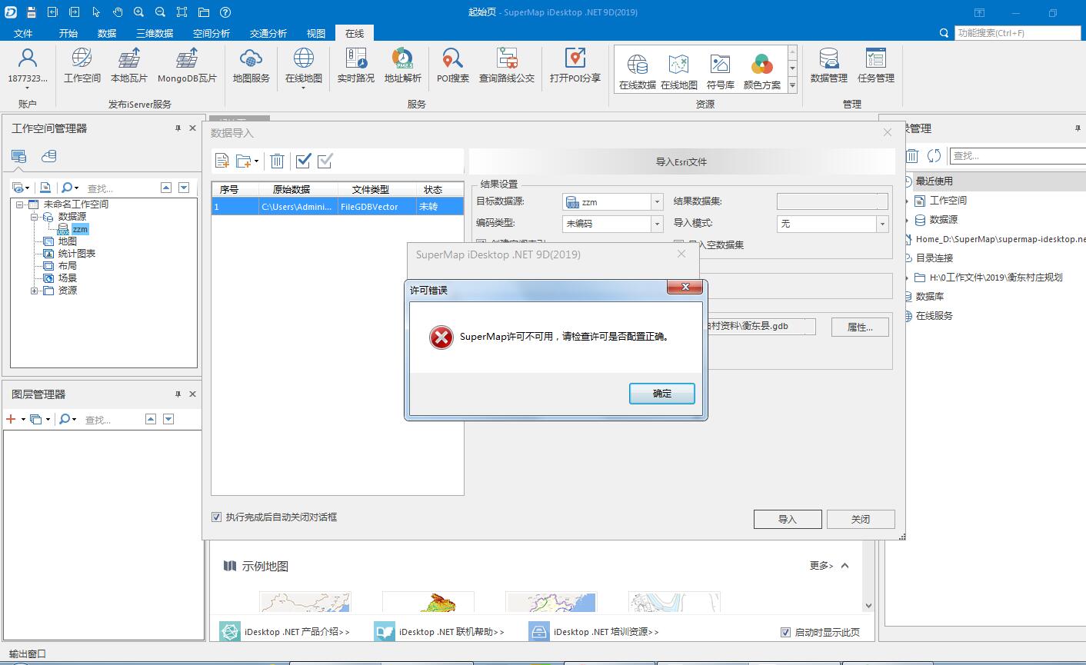
Task: Open the iDesktop .NET 联机帮助 link
Action: pyautogui.click(x=451, y=632)
